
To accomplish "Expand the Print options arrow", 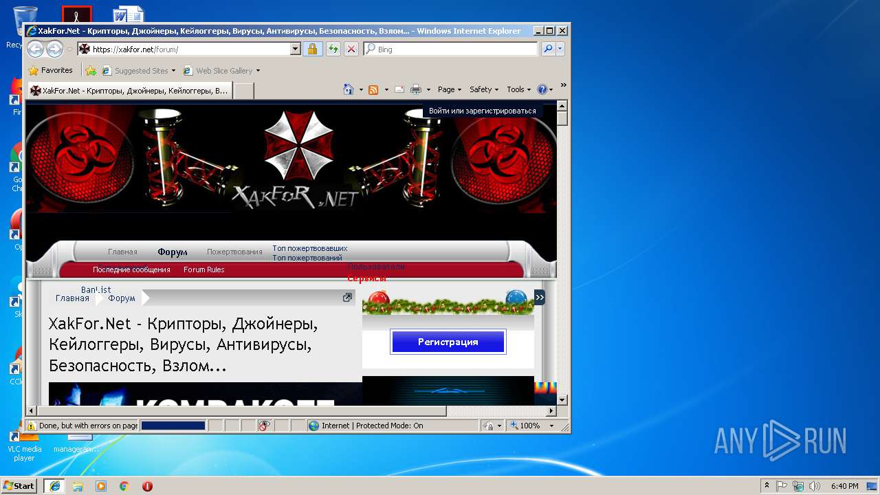I will click(x=428, y=89).
